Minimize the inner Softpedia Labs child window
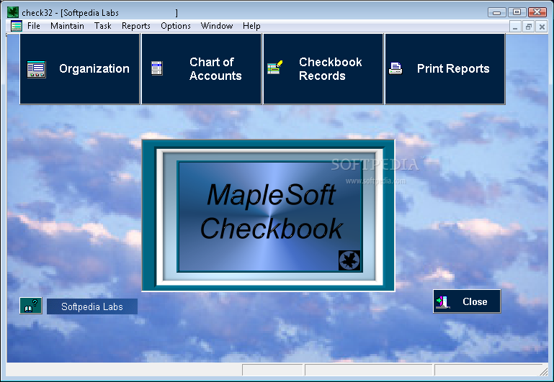This screenshot has width=554, height=382. 515,27
